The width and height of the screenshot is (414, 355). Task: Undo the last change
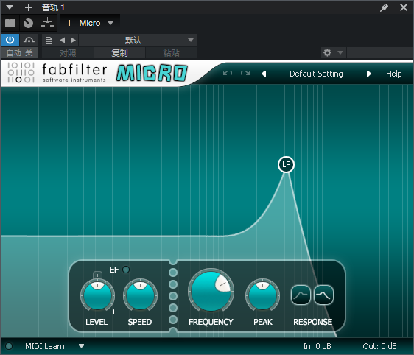point(228,74)
